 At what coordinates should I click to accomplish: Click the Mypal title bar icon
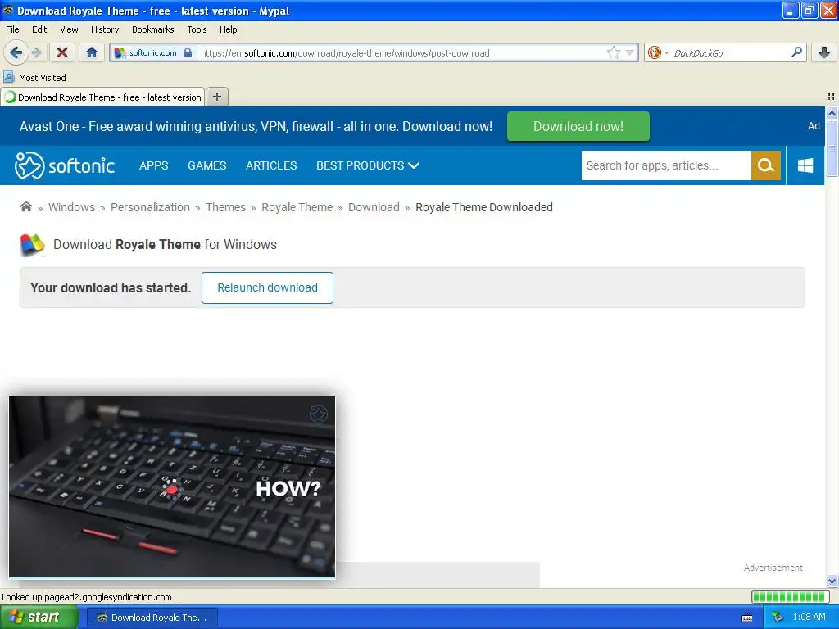point(8,10)
